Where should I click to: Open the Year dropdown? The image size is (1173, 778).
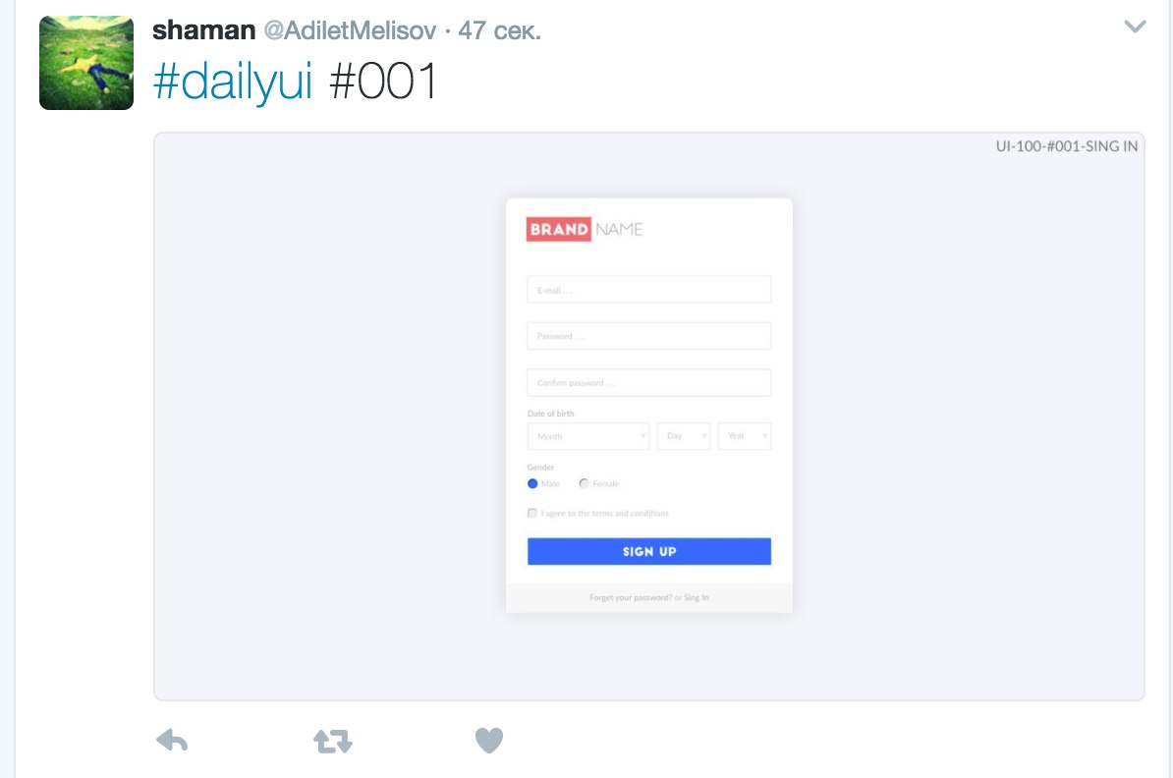point(745,436)
